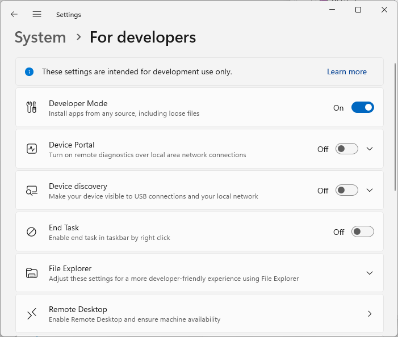This screenshot has width=398, height=337.
Task: Open Remote Desktop via right chevron
Action: [370, 314]
